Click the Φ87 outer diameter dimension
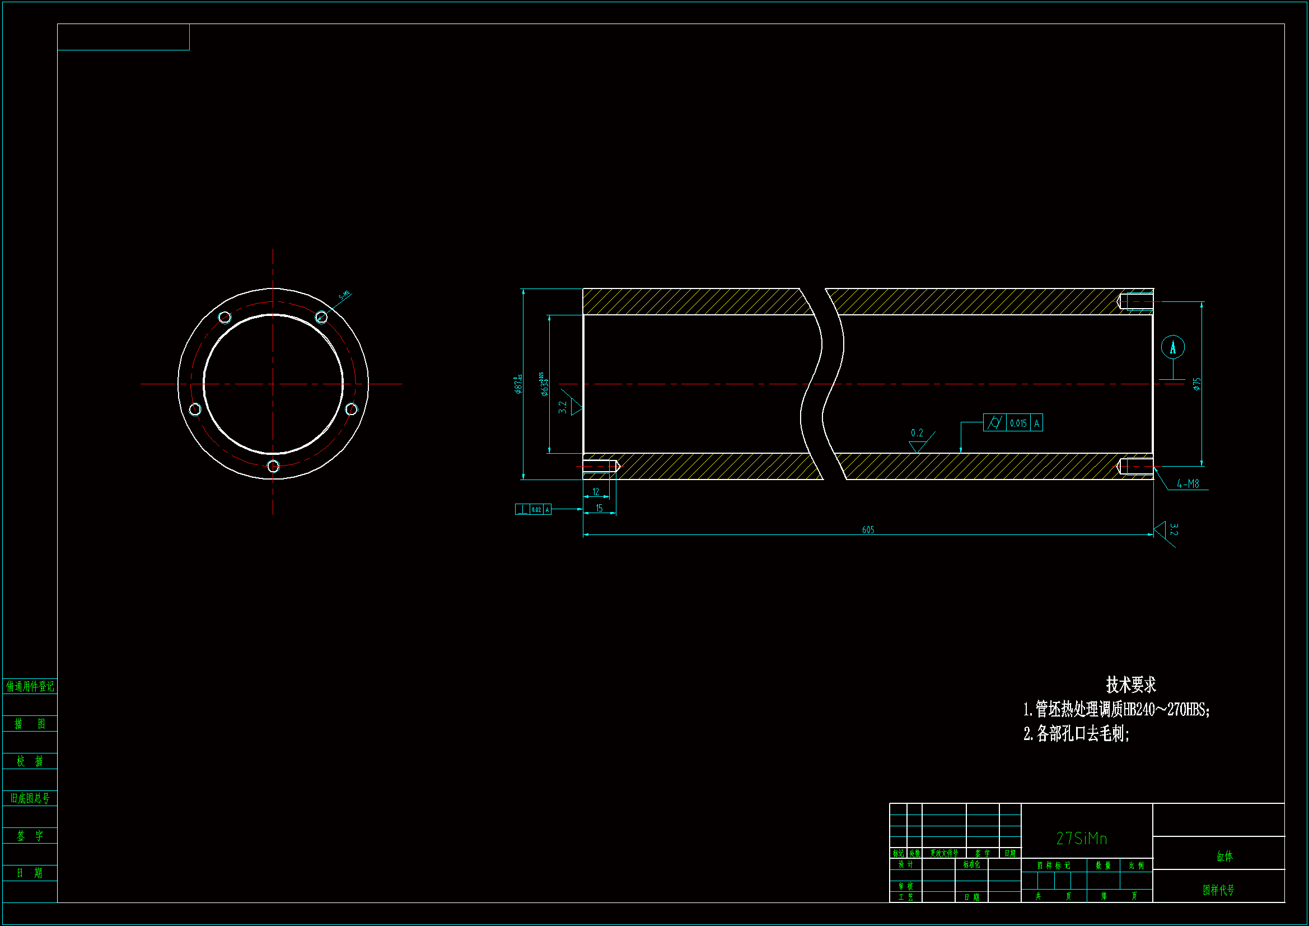The height and width of the screenshot is (926, 1309). [x=518, y=384]
